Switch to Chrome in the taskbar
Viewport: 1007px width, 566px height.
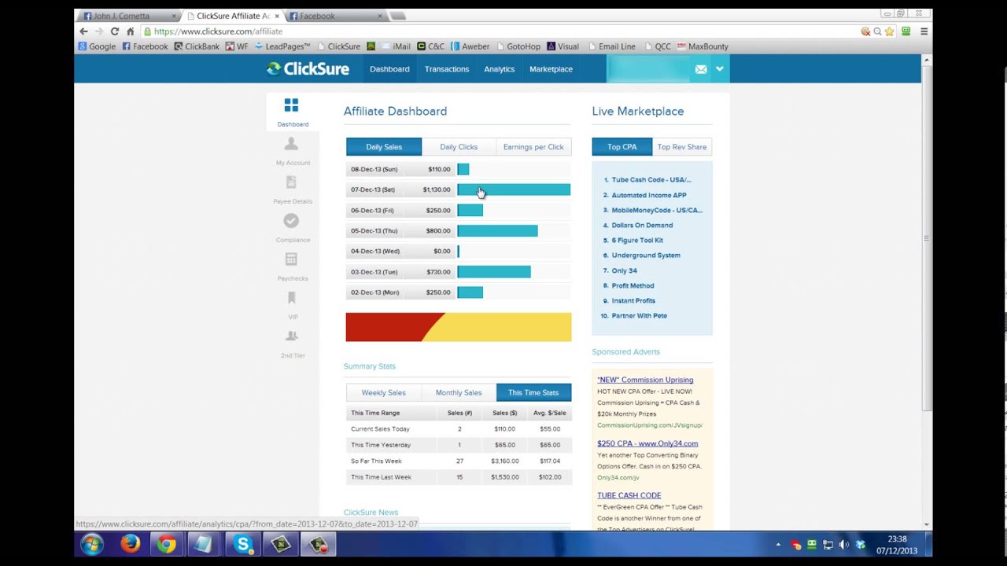tap(166, 544)
